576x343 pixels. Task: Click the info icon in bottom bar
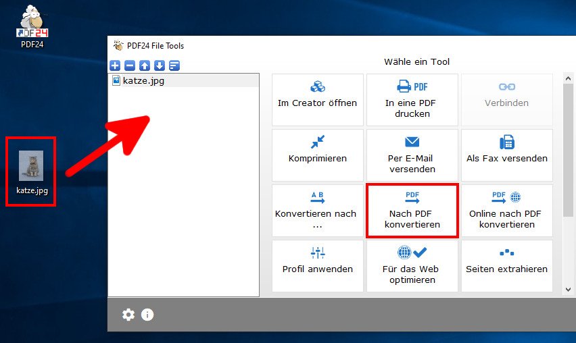point(147,315)
